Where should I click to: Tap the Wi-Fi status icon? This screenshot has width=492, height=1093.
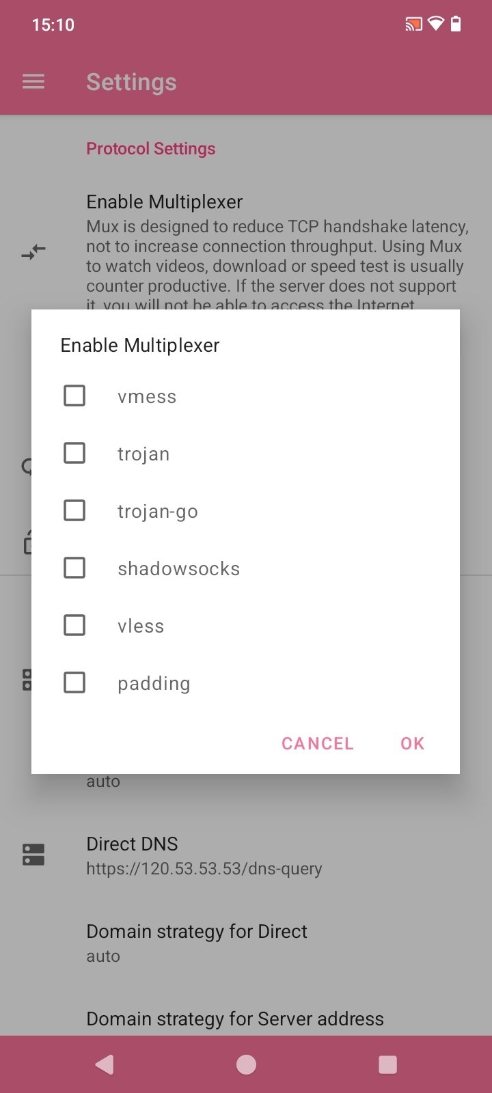pyautogui.click(x=435, y=25)
